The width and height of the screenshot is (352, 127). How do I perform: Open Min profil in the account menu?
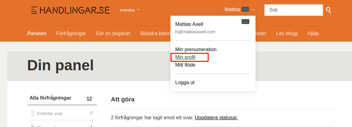coord(185,57)
